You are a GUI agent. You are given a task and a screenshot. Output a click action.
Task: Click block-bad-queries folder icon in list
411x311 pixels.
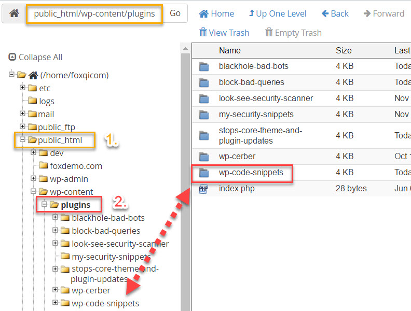pos(204,83)
